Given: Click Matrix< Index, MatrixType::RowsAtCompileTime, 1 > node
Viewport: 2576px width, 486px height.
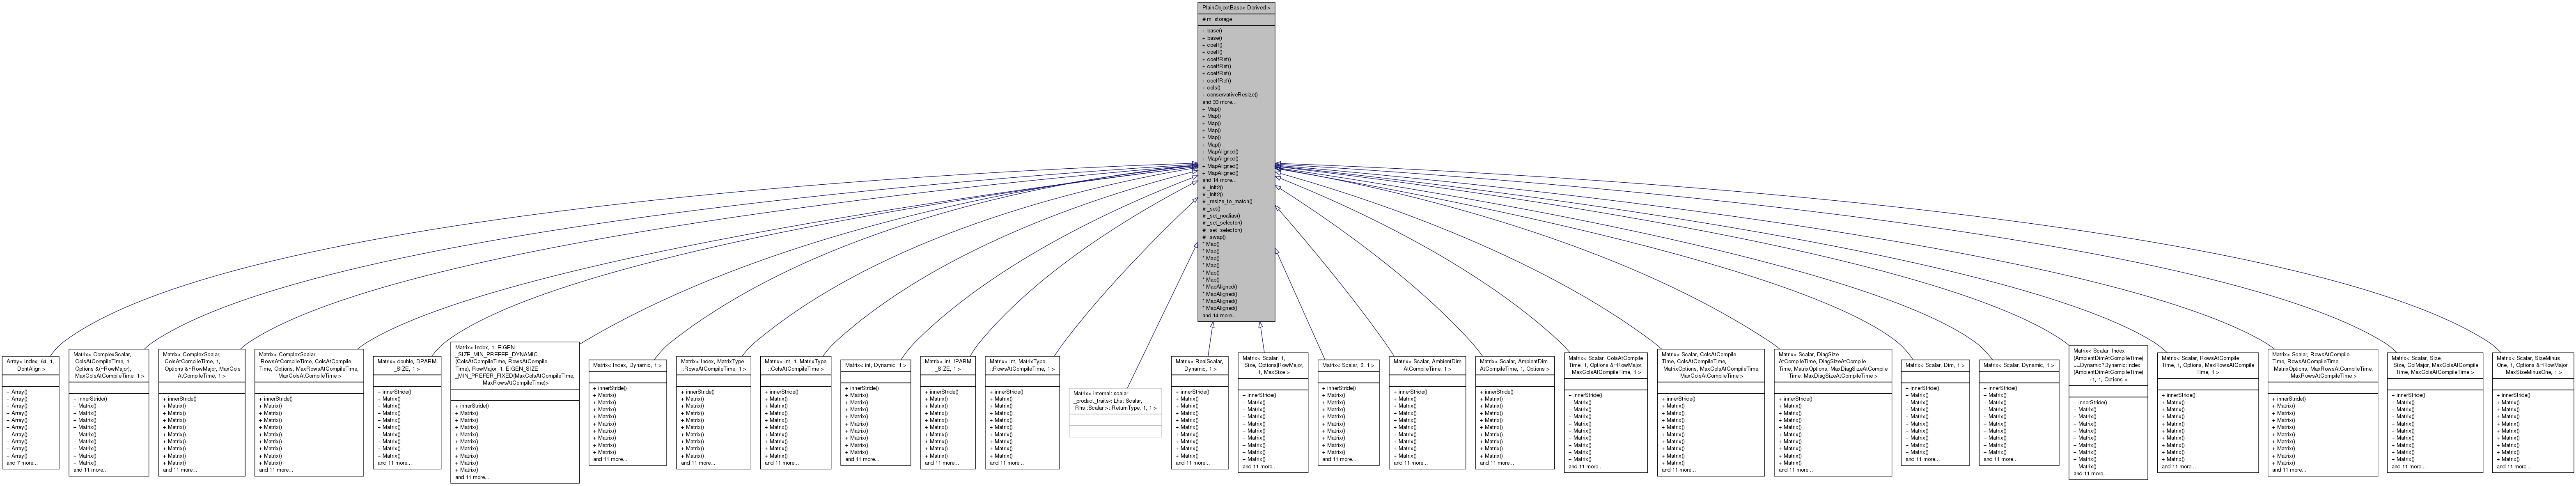Looking at the screenshot, I should coord(713,365).
